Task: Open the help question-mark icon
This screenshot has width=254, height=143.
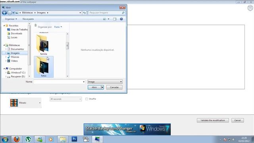Action: (x=121, y=19)
